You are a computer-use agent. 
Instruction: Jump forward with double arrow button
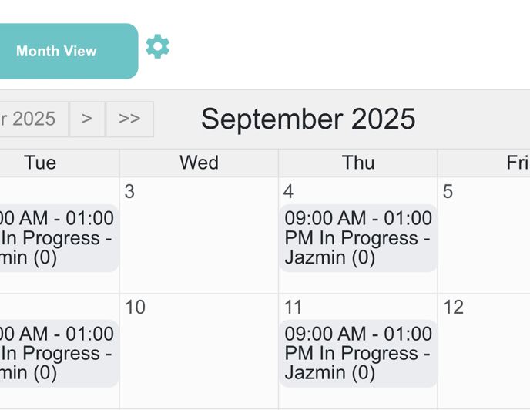coord(129,119)
